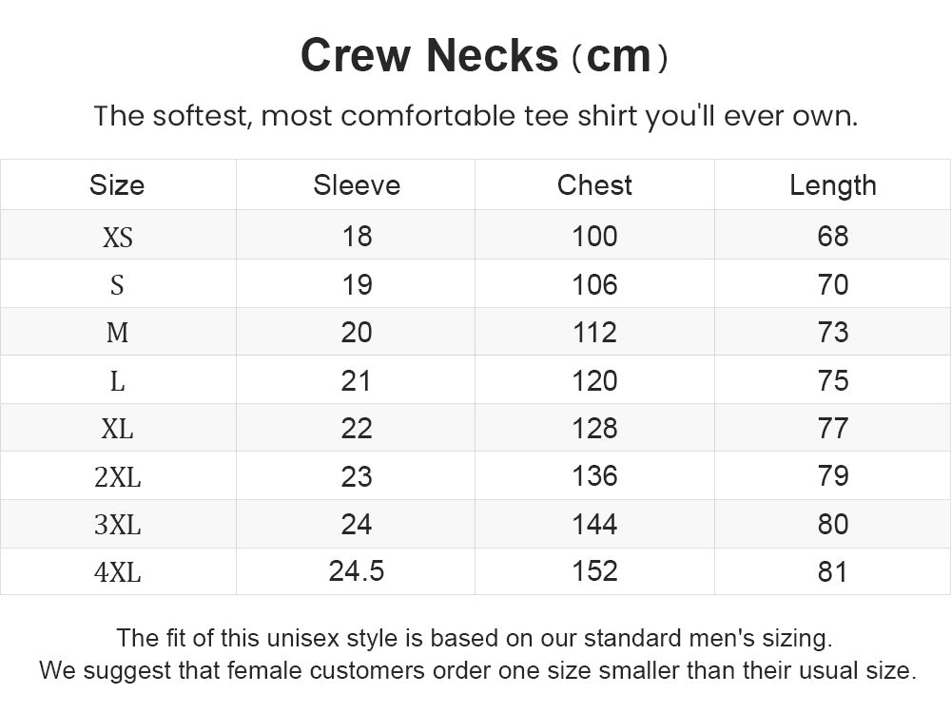
Task: Click the Crew Necks (cm) title
Action: (x=484, y=56)
